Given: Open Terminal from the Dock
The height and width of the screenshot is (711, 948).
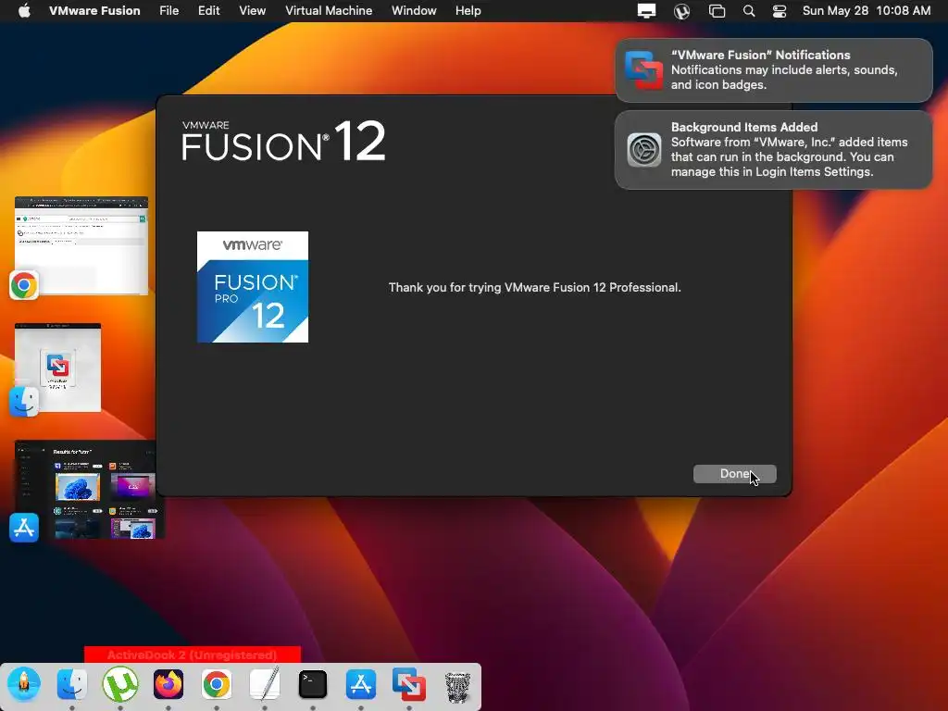Looking at the screenshot, I should (x=313, y=684).
